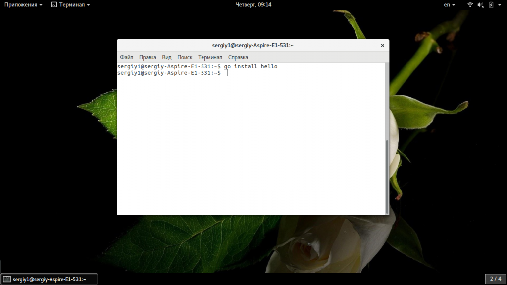Click the muted volume icon
This screenshot has width=507, height=285.
480,5
